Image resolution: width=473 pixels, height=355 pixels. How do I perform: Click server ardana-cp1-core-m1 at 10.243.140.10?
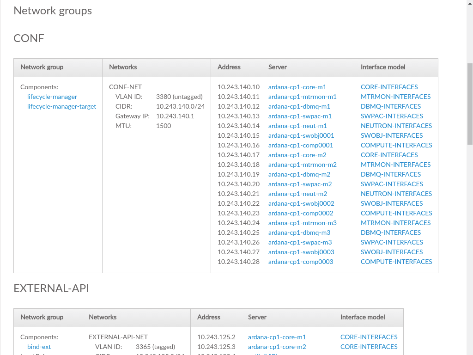[297, 87]
